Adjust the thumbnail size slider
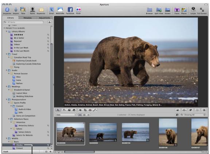The image size is (210, 154). [59, 152]
